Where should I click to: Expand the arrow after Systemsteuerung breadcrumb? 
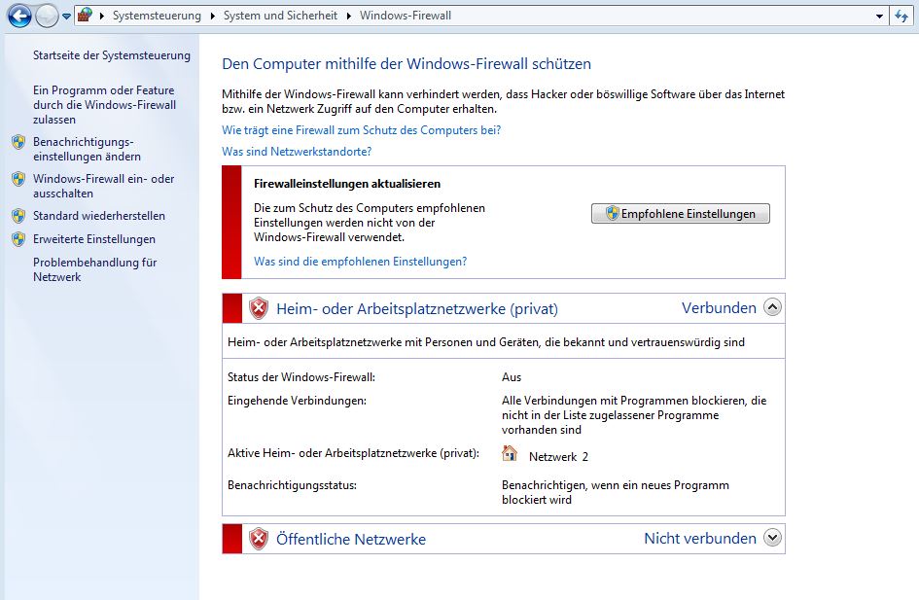point(212,16)
